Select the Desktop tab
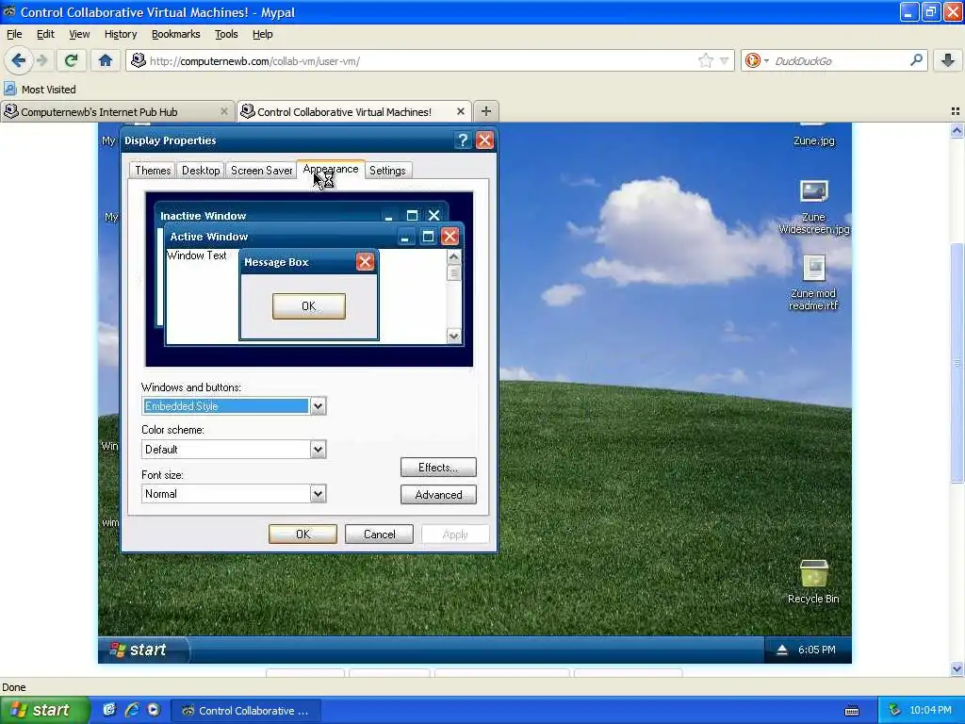This screenshot has width=965, height=724. point(201,171)
